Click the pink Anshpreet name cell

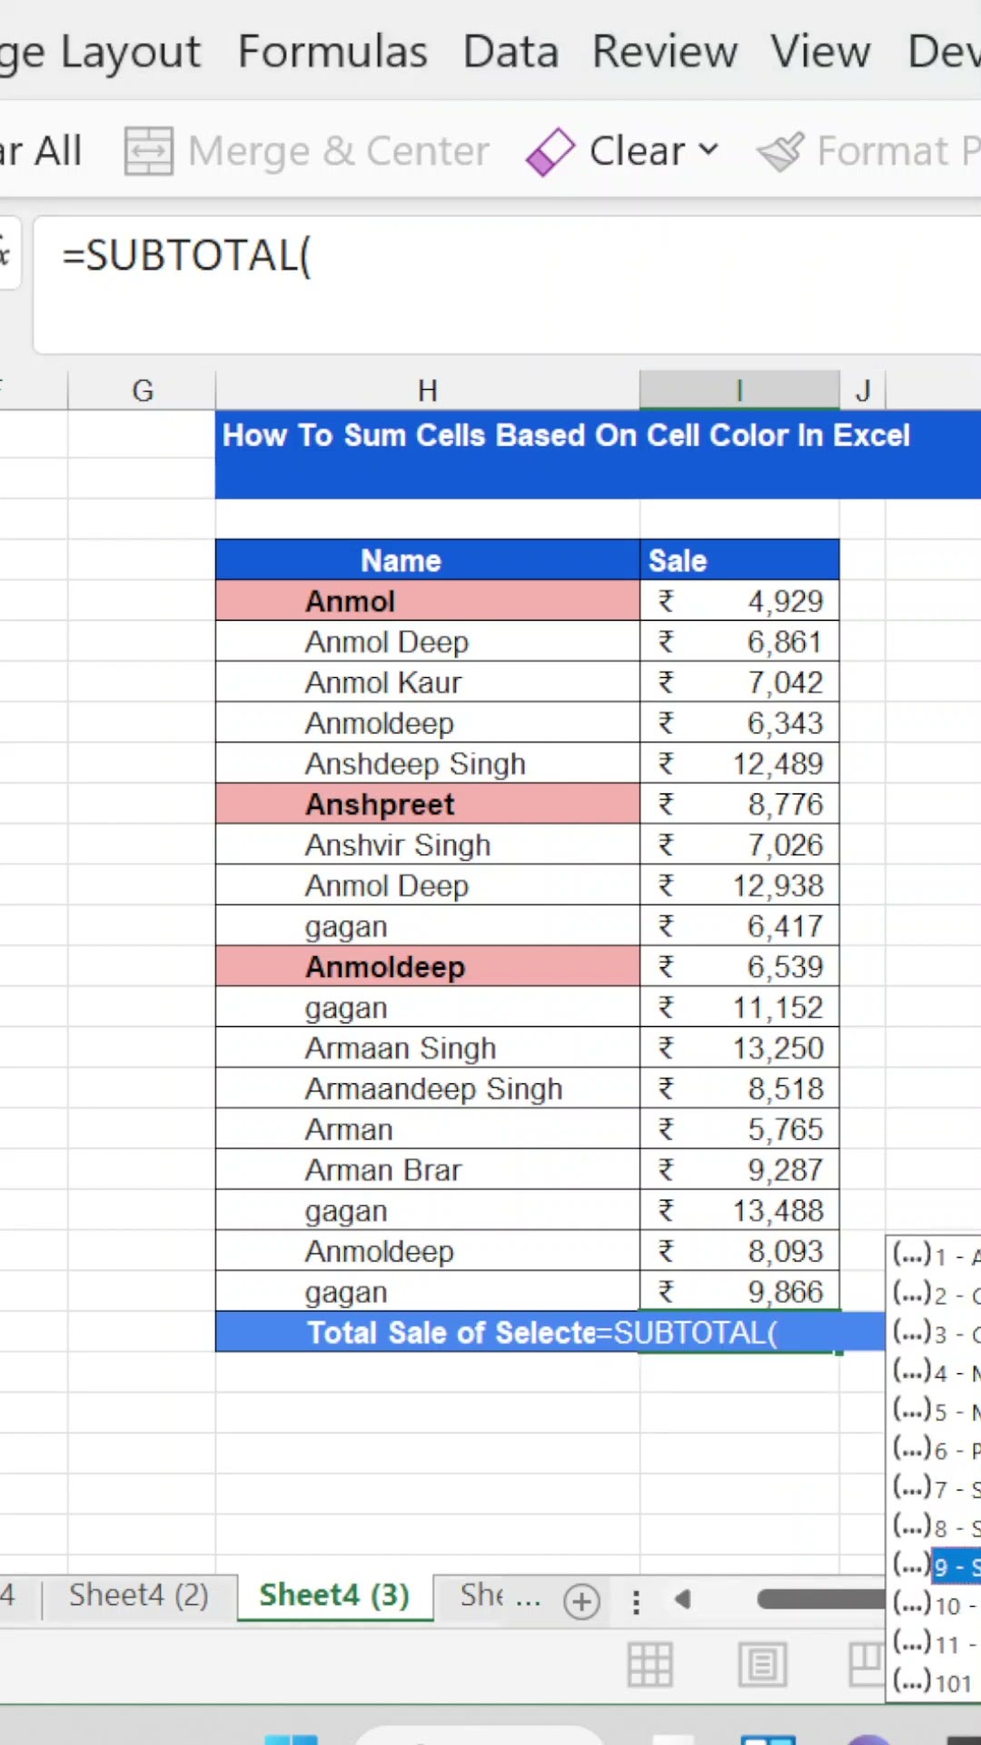click(427, 804)
